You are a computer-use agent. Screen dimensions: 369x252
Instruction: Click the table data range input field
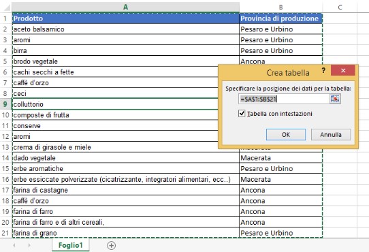(x=284, y=99)
